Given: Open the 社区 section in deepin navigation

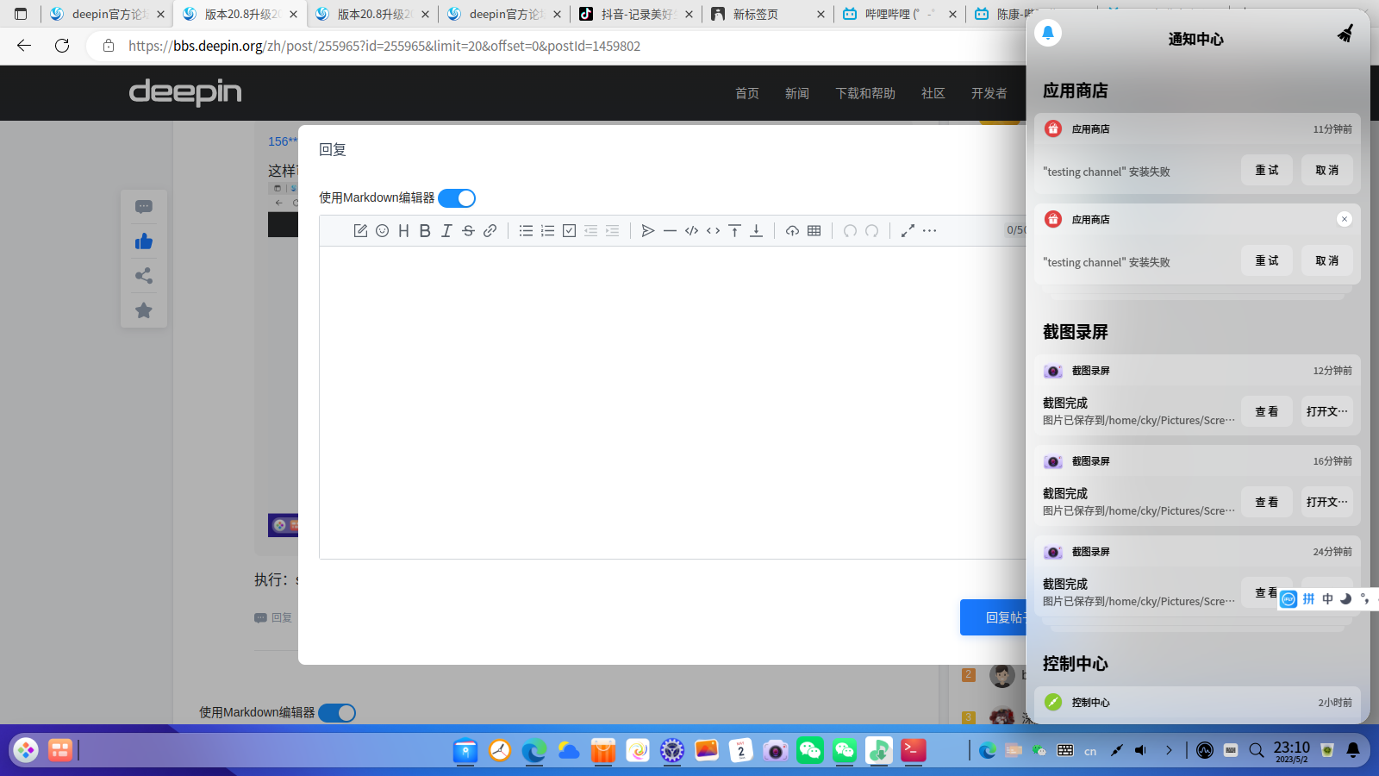Looking at the screenshot, I should click(933, 93).
